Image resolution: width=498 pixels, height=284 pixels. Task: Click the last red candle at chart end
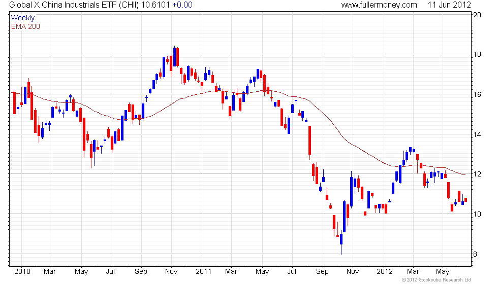(x=466, y=200)
